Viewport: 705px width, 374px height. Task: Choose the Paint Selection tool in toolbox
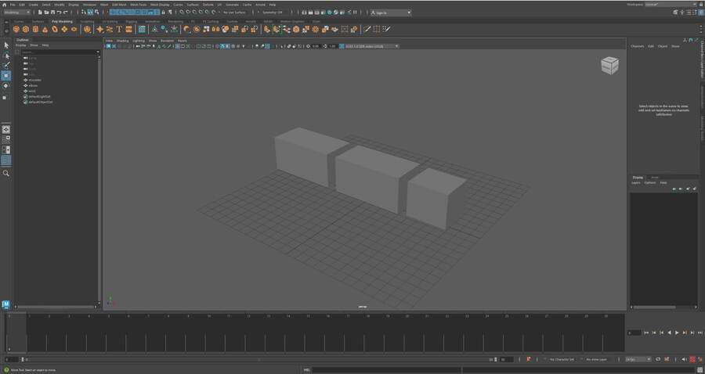pyautogui.click(x=5, y=66)
